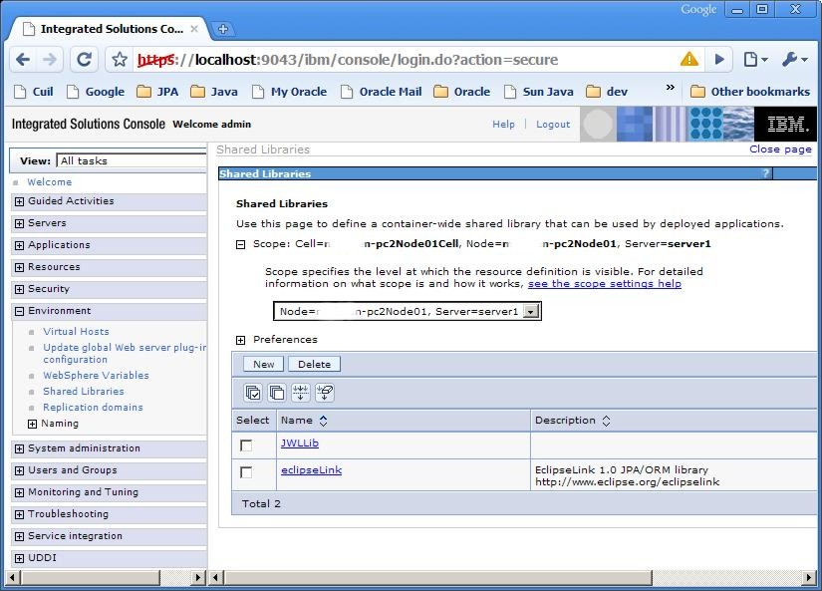Click the address bar URL field
The image size is (822, 591).
[405, 60]
